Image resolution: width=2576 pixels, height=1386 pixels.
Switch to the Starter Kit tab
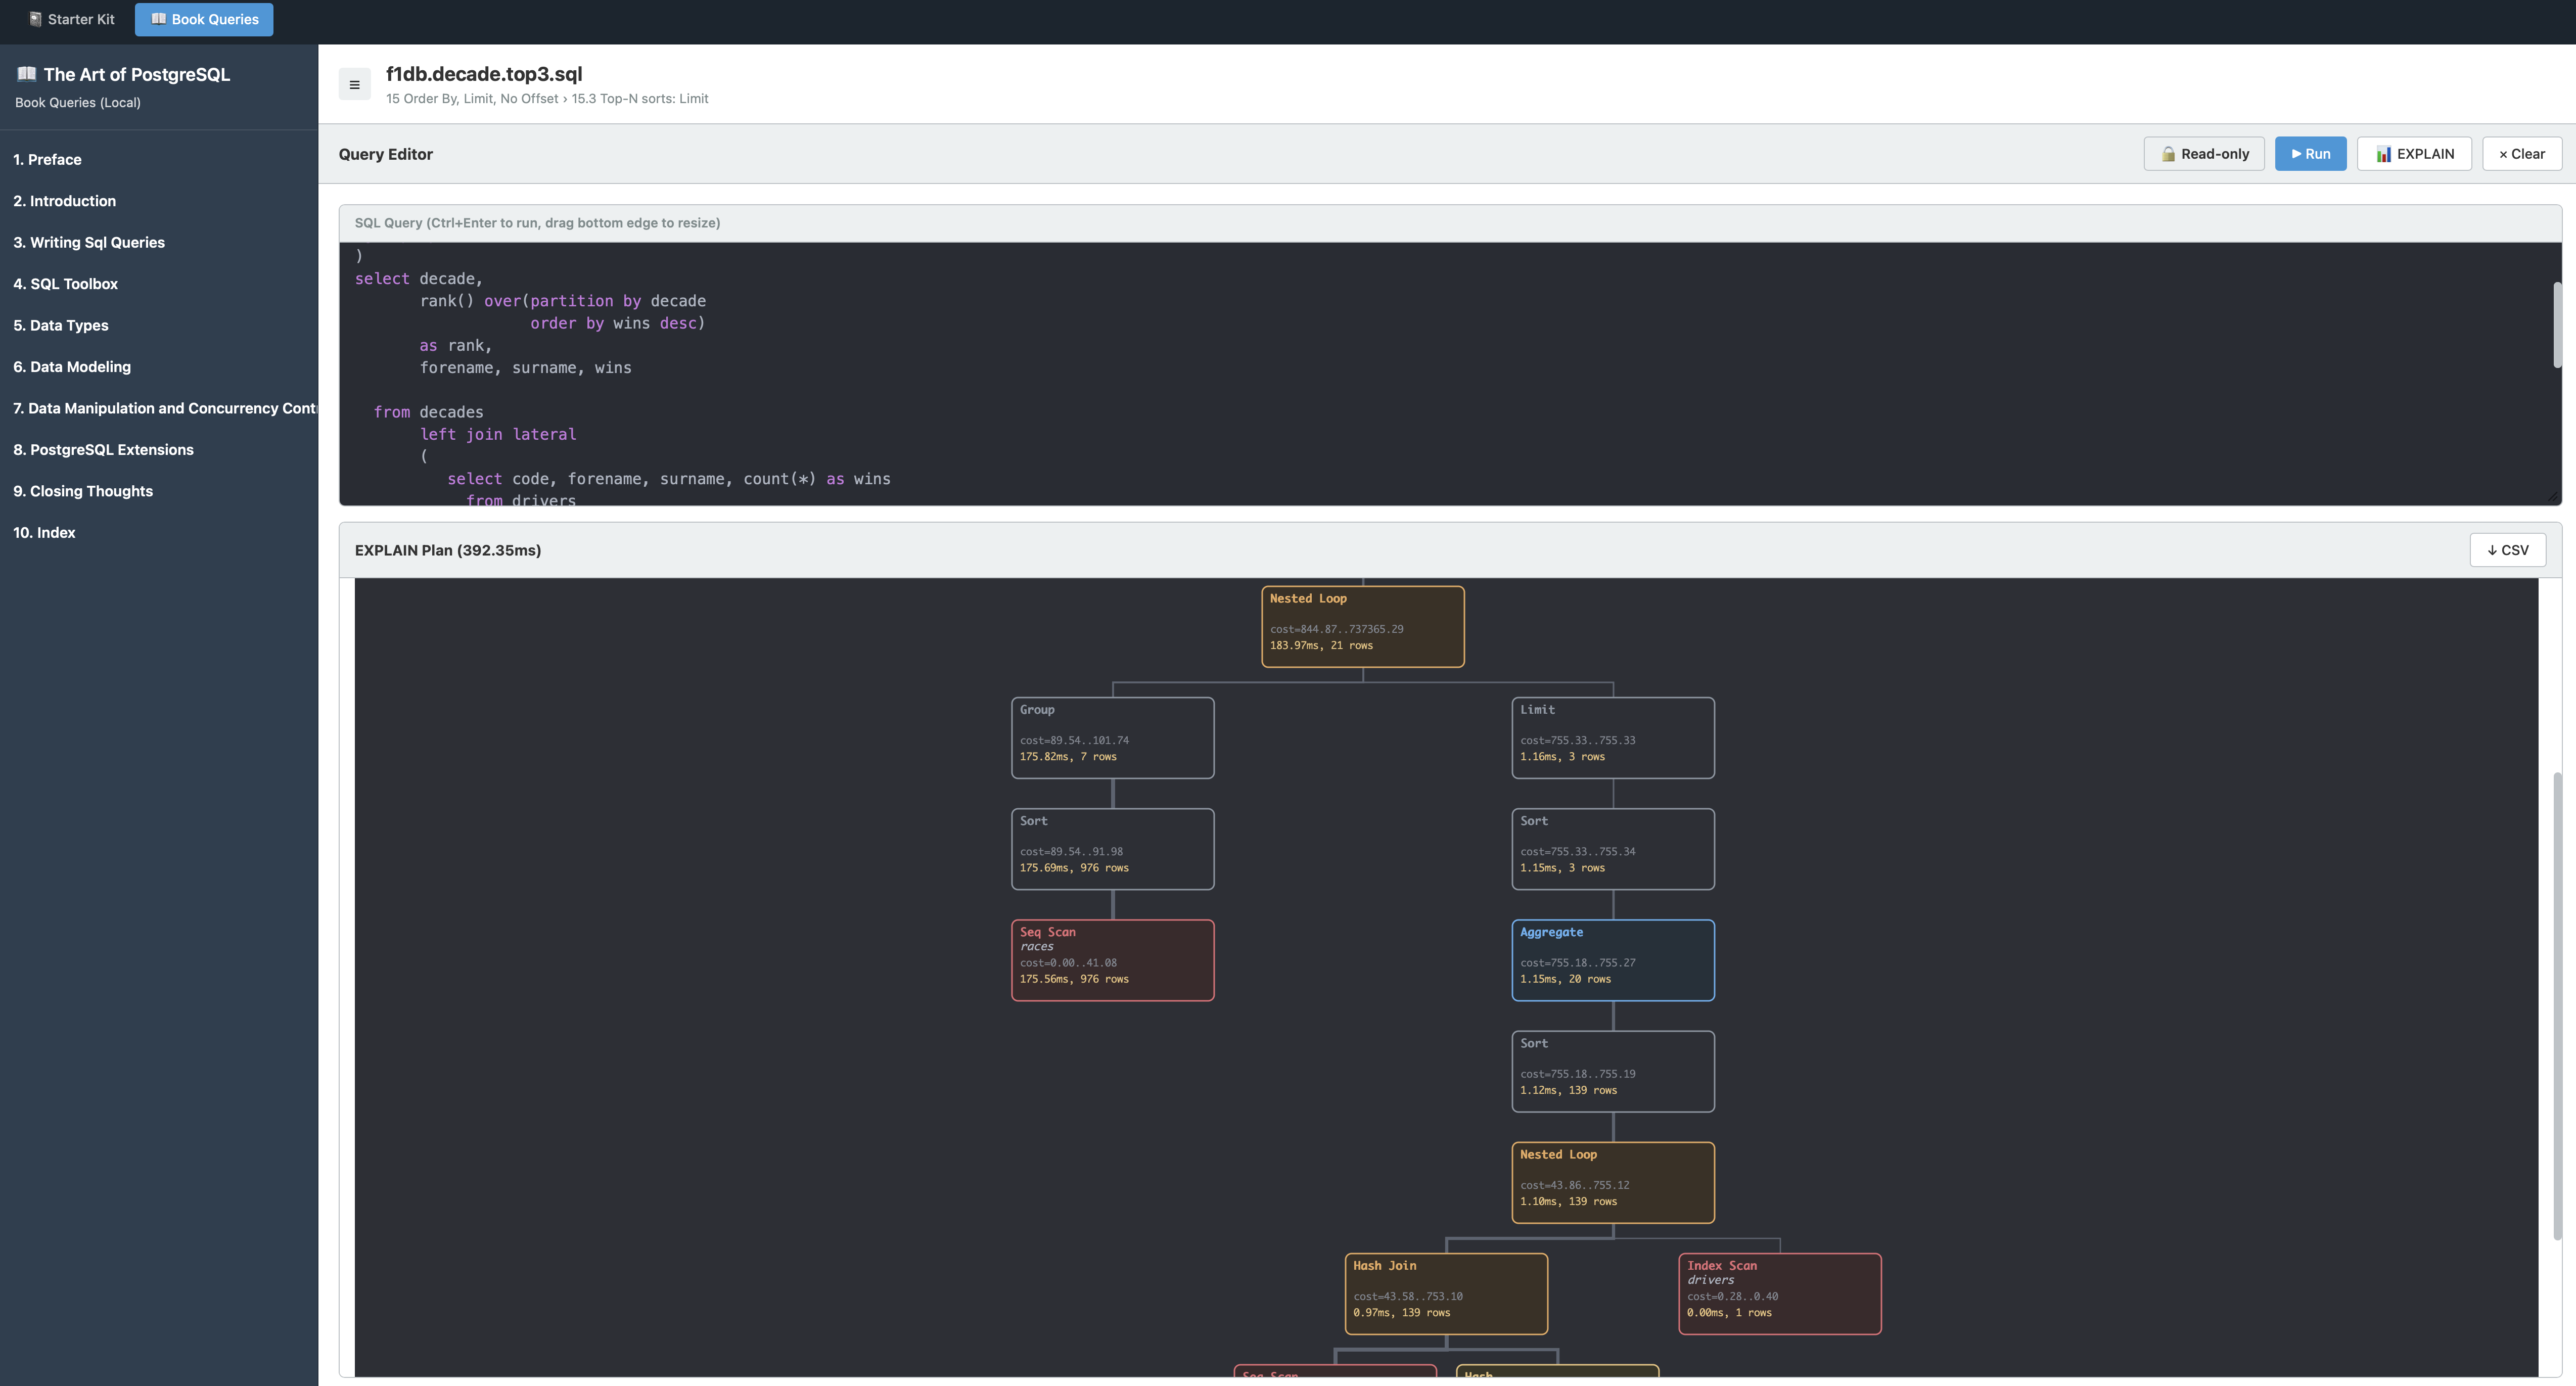[72, 19]
